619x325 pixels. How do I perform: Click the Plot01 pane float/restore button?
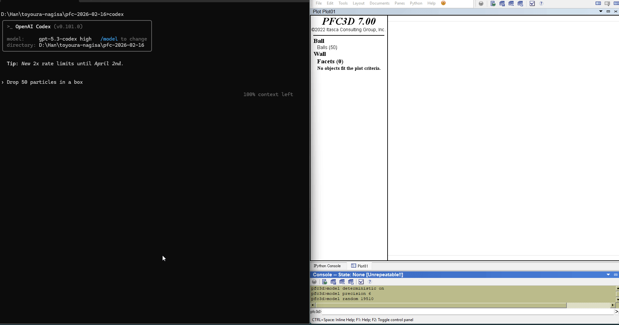tap(608, 11)
